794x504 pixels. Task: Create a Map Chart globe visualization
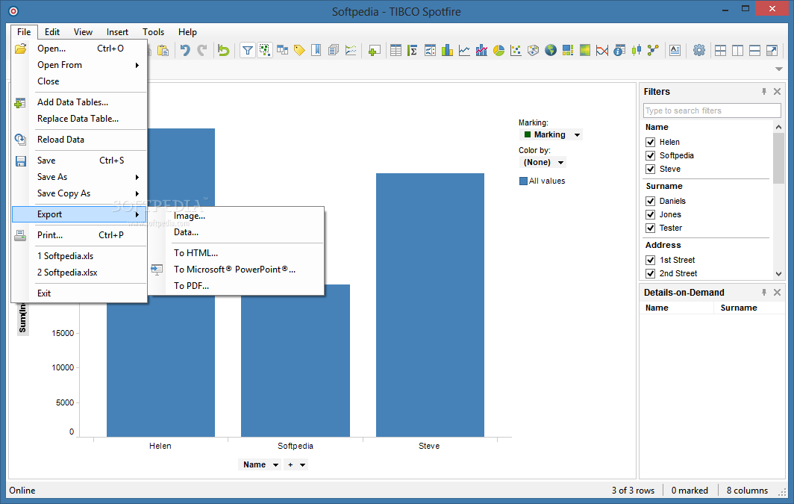click(x=551, y=50)
